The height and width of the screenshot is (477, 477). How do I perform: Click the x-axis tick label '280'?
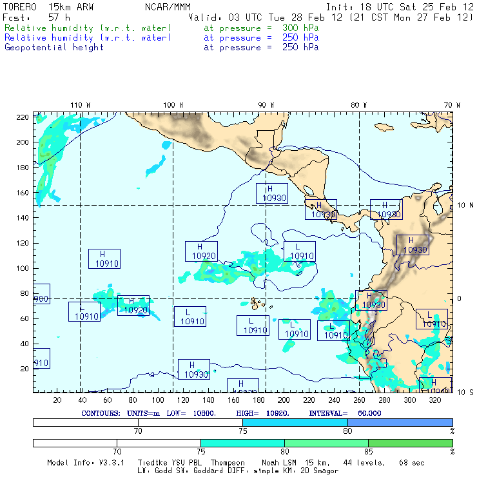click(384, 400)
